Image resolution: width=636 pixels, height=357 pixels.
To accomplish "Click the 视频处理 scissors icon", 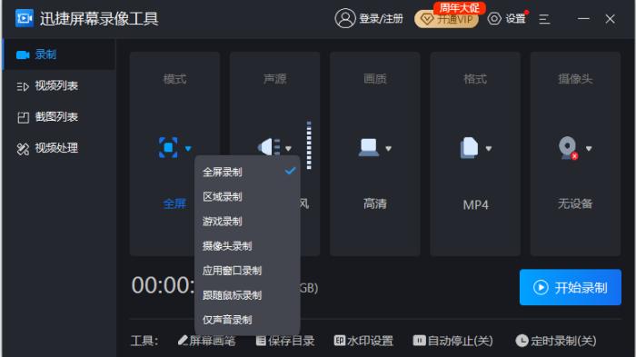I will [x=23, y=149].
